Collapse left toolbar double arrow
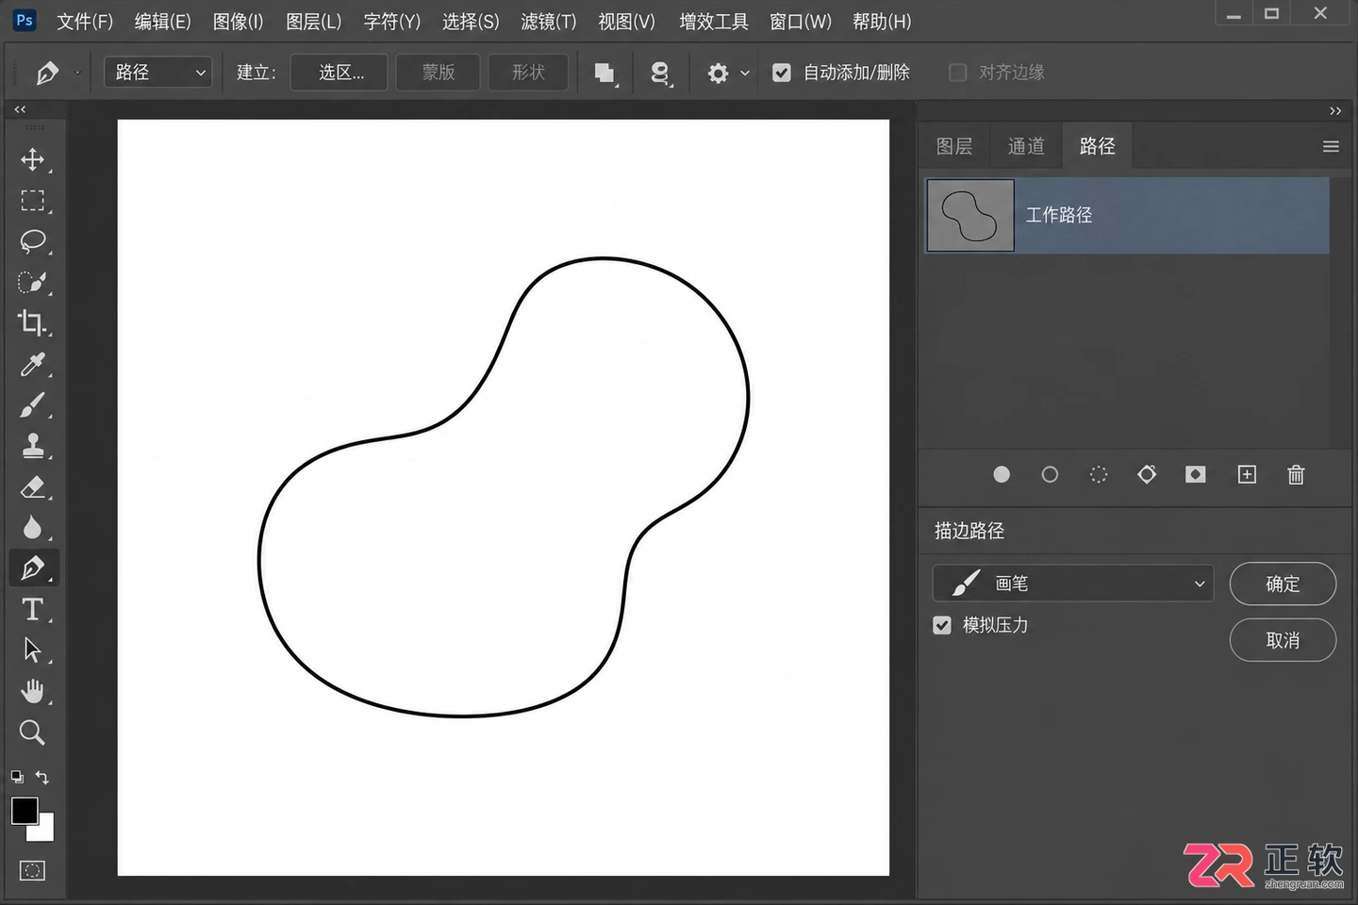The width and height of the screenshot is (1358, 905). [x=20, y=109]
